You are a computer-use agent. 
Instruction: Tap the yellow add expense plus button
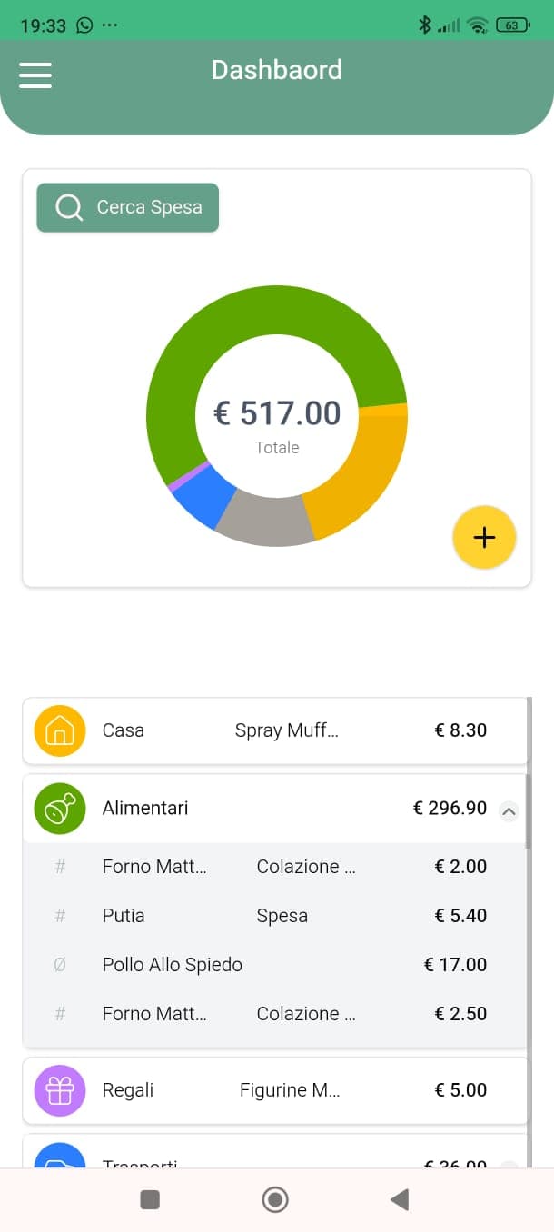pos(484,537)
